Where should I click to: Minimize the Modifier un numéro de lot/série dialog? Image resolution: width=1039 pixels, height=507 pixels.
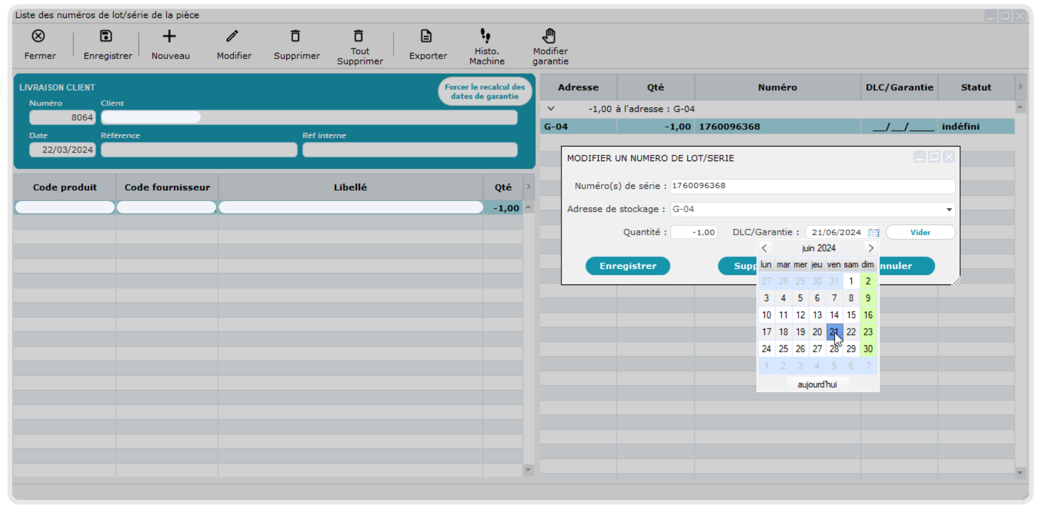(920, 157)
